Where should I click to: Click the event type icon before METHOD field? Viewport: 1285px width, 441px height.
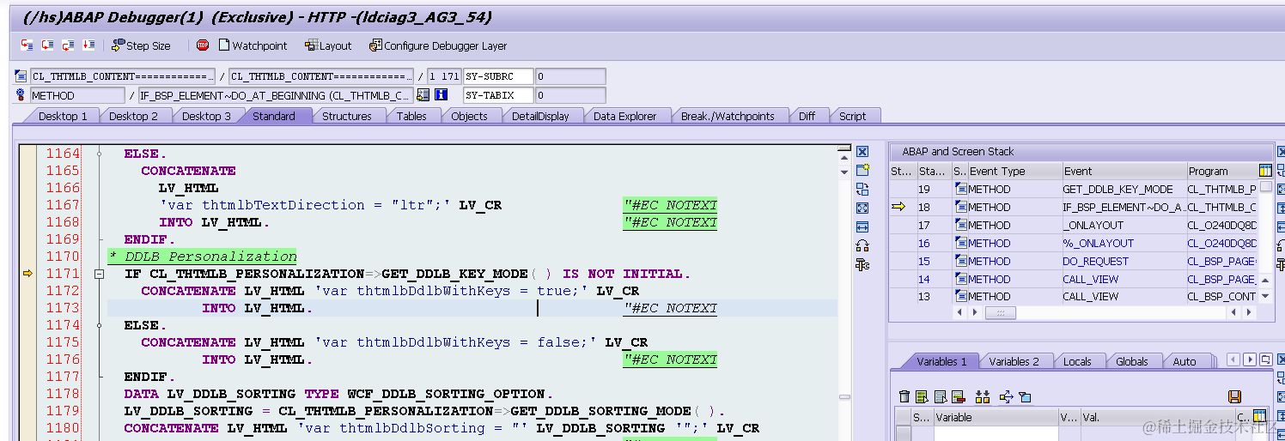21,95
